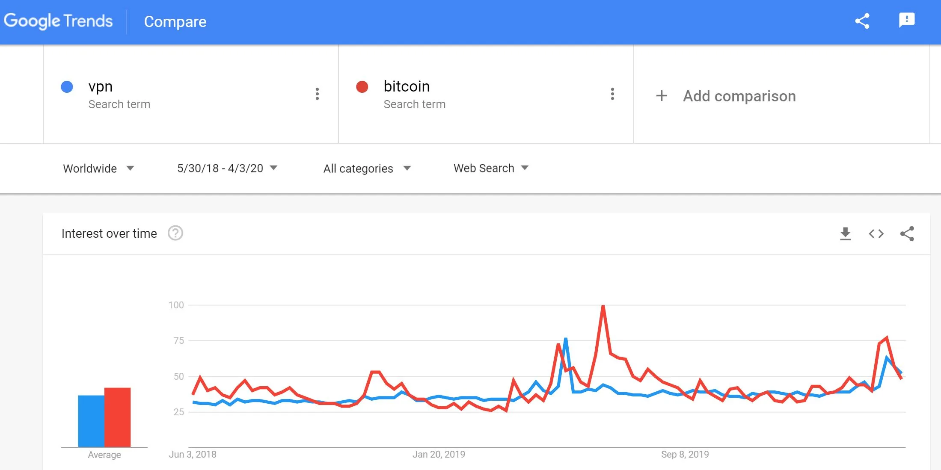Click the embed code icon
The image size is (941, 470).
tap(876, 234)
